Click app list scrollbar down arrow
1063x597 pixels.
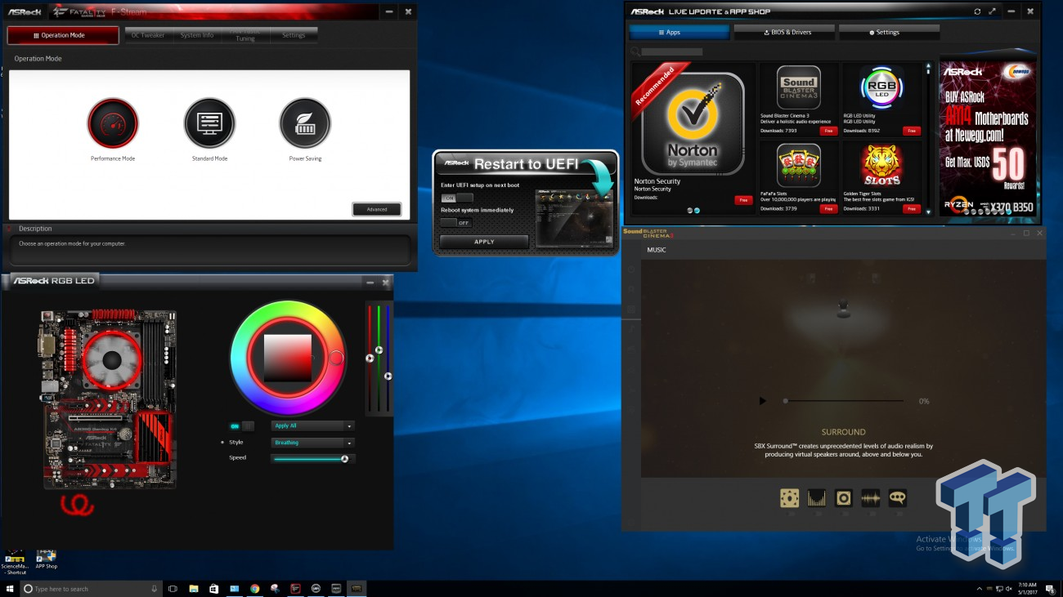pos(928,212)
